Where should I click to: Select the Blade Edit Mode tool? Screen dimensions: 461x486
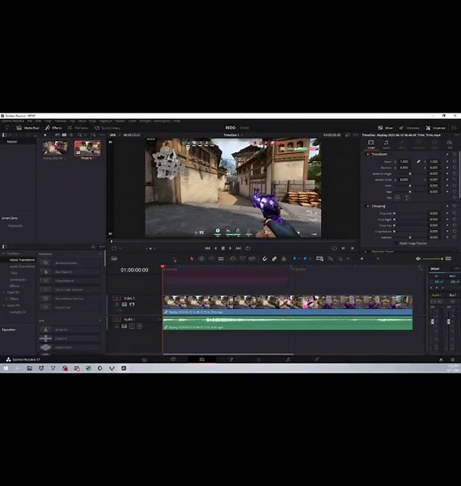221,258
